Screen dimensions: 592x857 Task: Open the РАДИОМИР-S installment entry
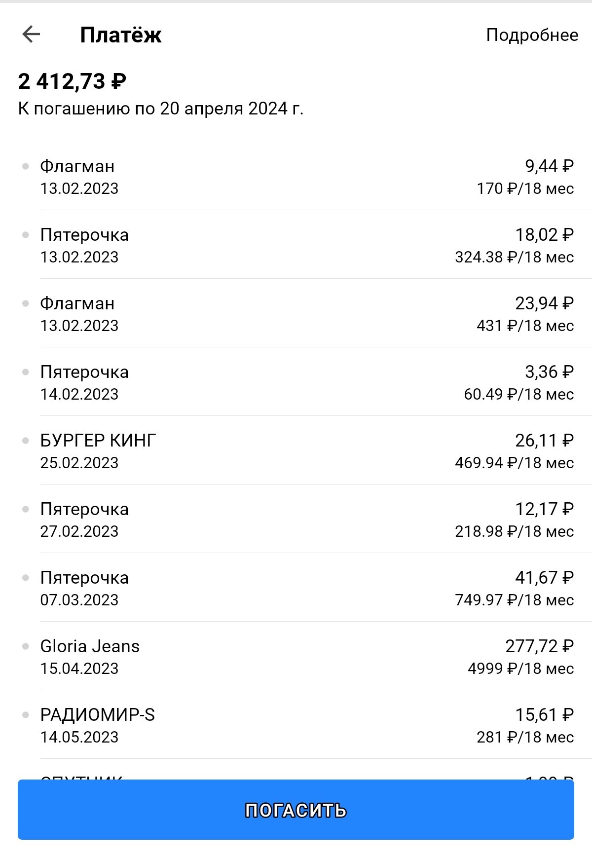[x=296, y=725]
